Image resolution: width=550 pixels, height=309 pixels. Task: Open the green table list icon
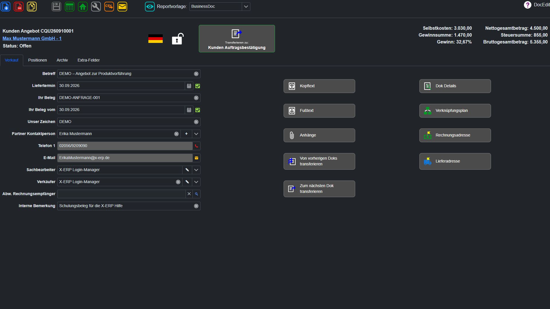[x=70, y=7]
